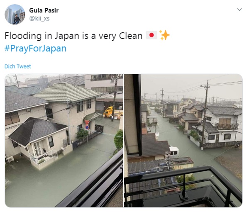Click the satellite dish in the right photo

[x=157, y=134]
